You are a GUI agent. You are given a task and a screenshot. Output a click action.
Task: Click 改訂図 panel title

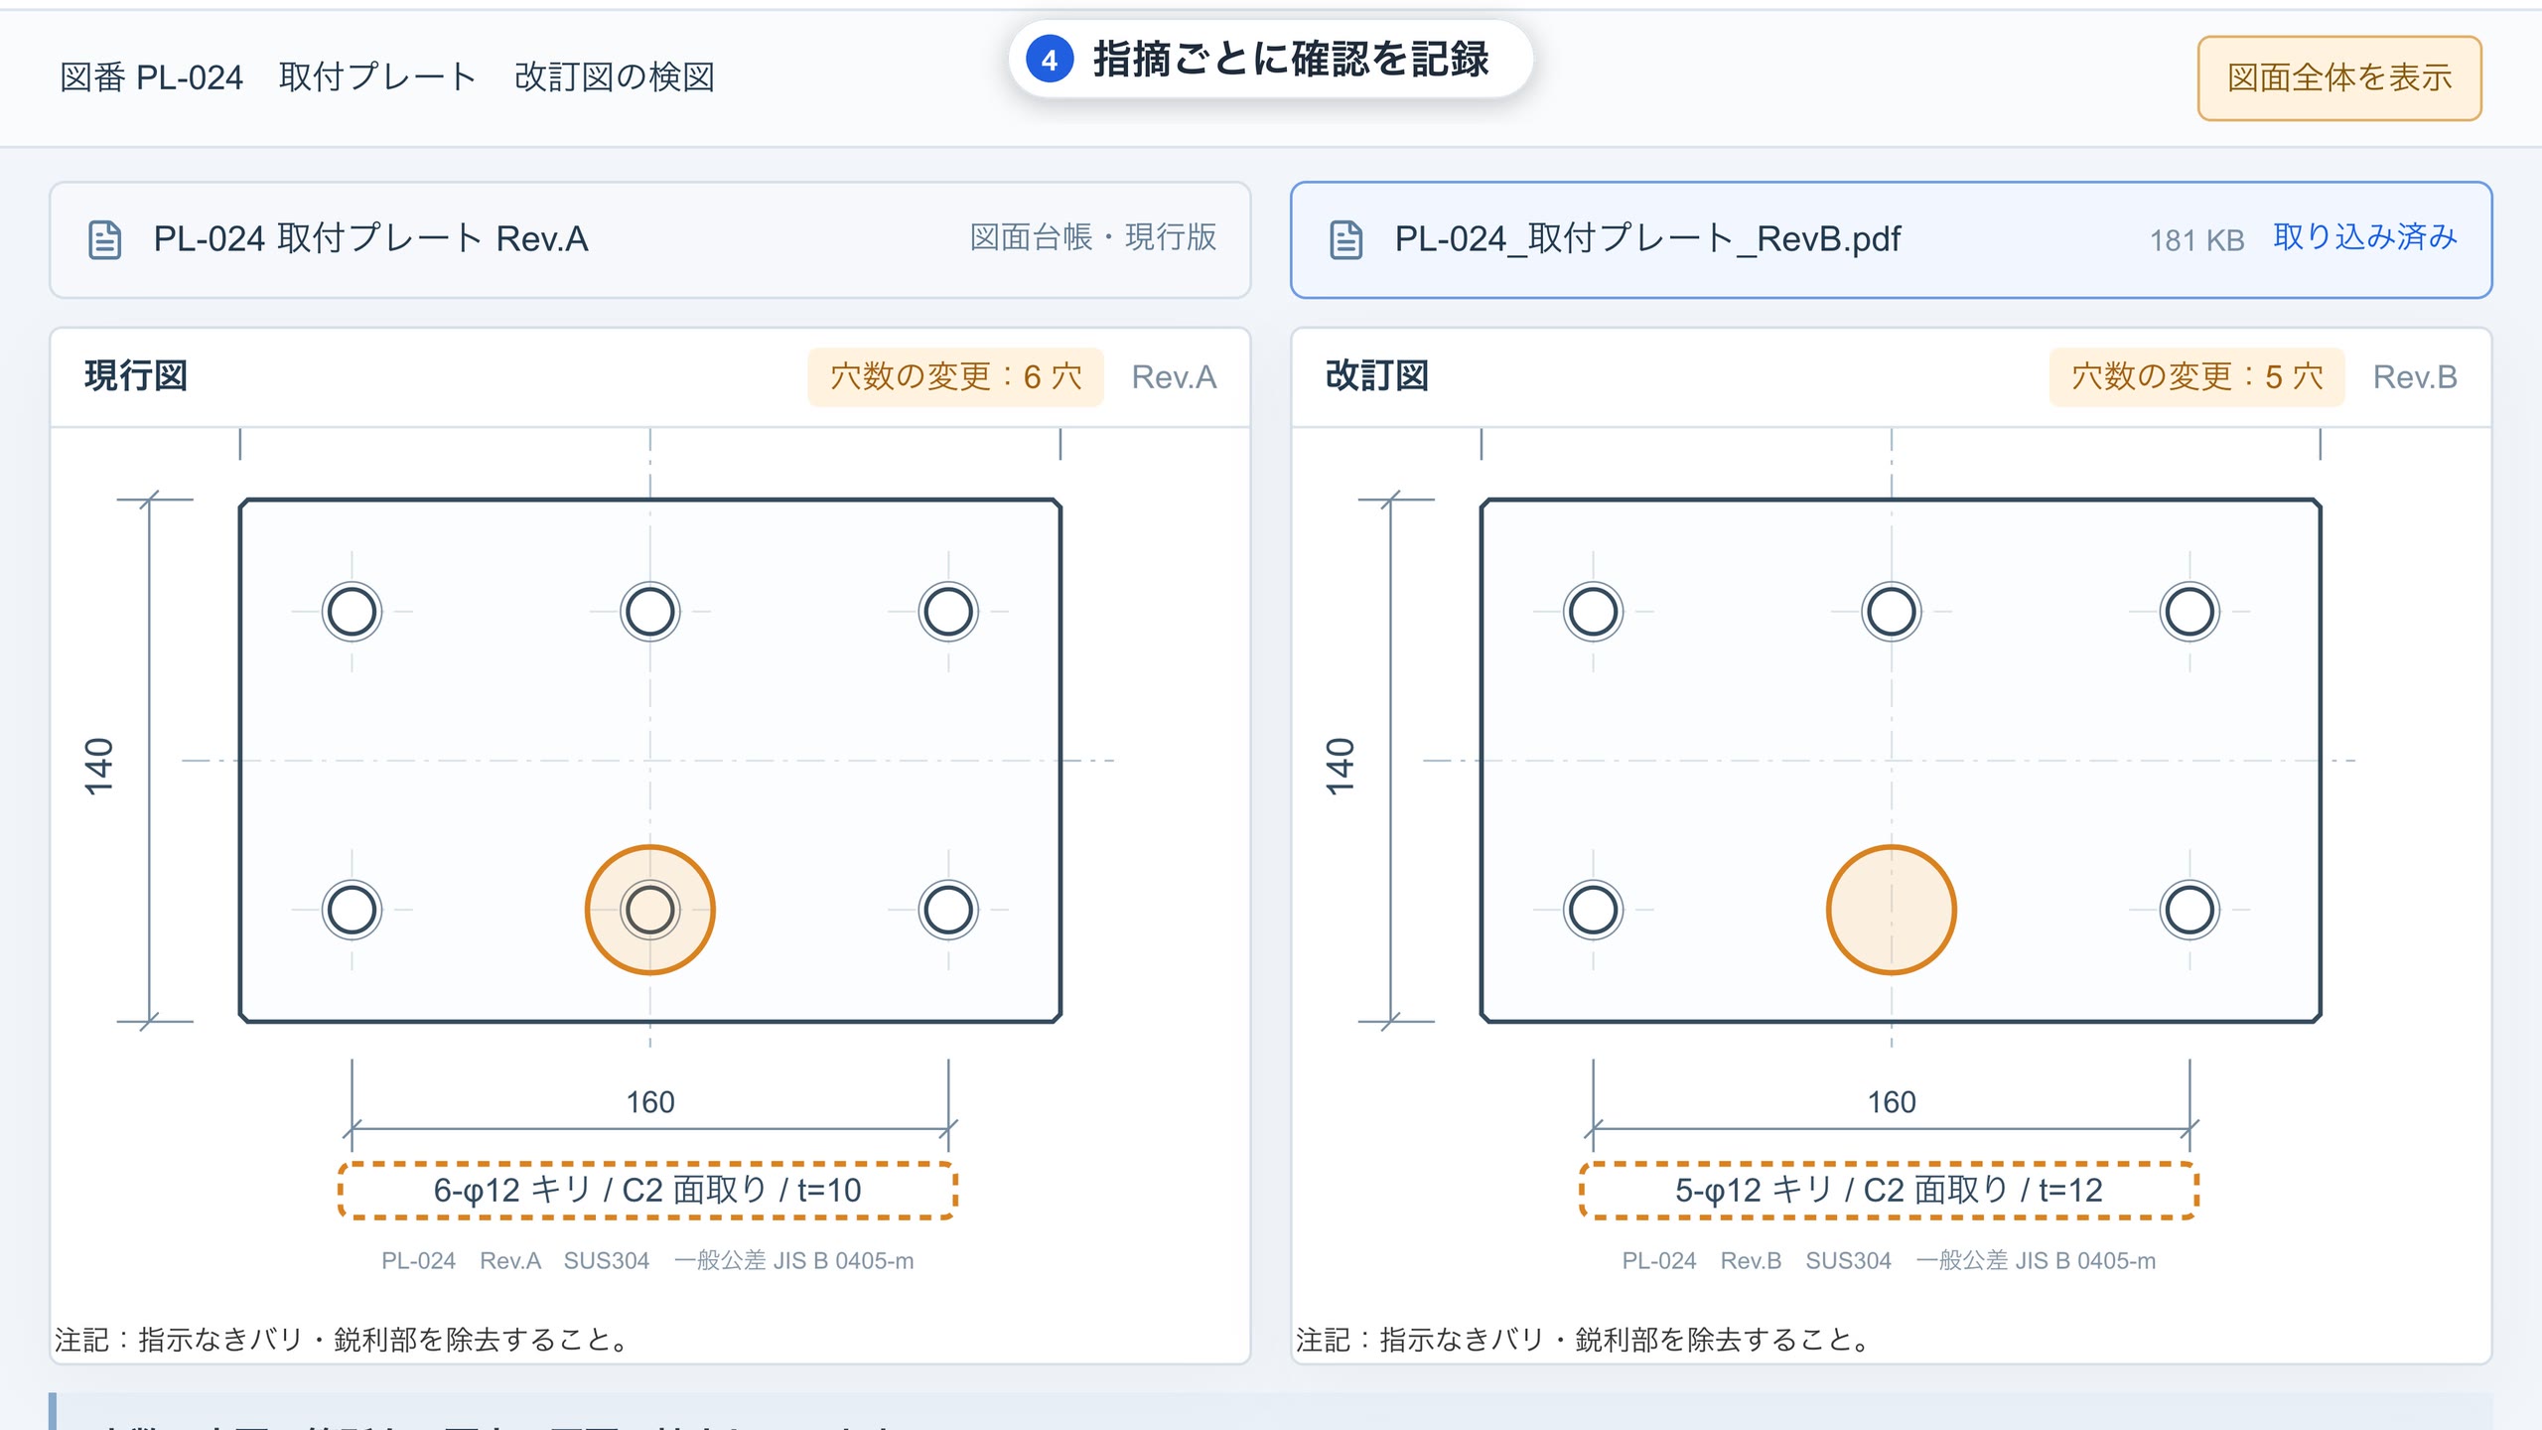(x=1377, y=376)
